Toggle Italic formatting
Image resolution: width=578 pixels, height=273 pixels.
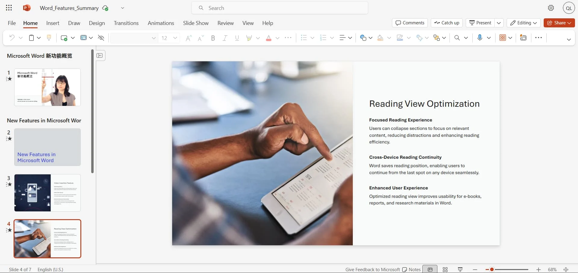(225, 38)
